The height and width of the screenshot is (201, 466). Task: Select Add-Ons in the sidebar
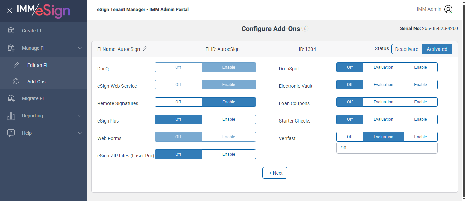[36, 82]
